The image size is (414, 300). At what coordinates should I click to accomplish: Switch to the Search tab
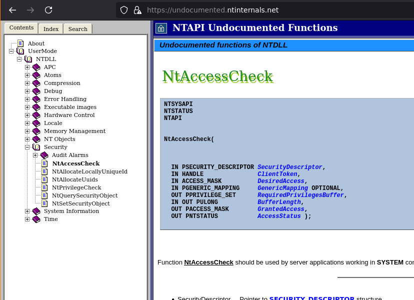pos(77,29)
